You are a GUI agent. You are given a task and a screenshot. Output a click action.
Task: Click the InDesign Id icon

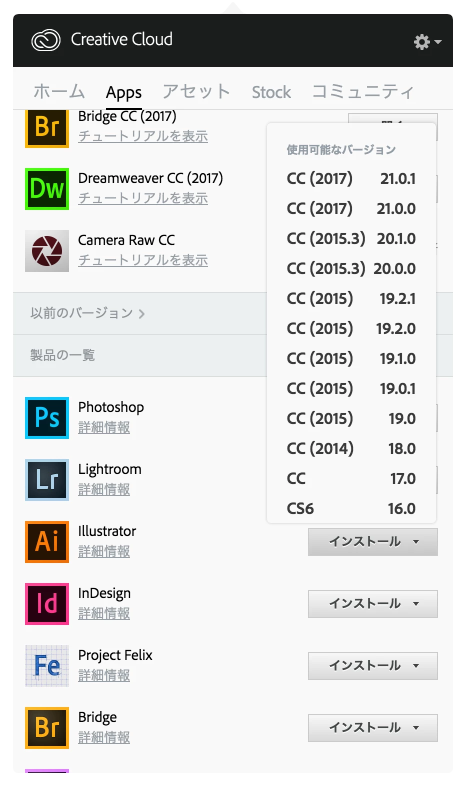[x=47, y=604]
